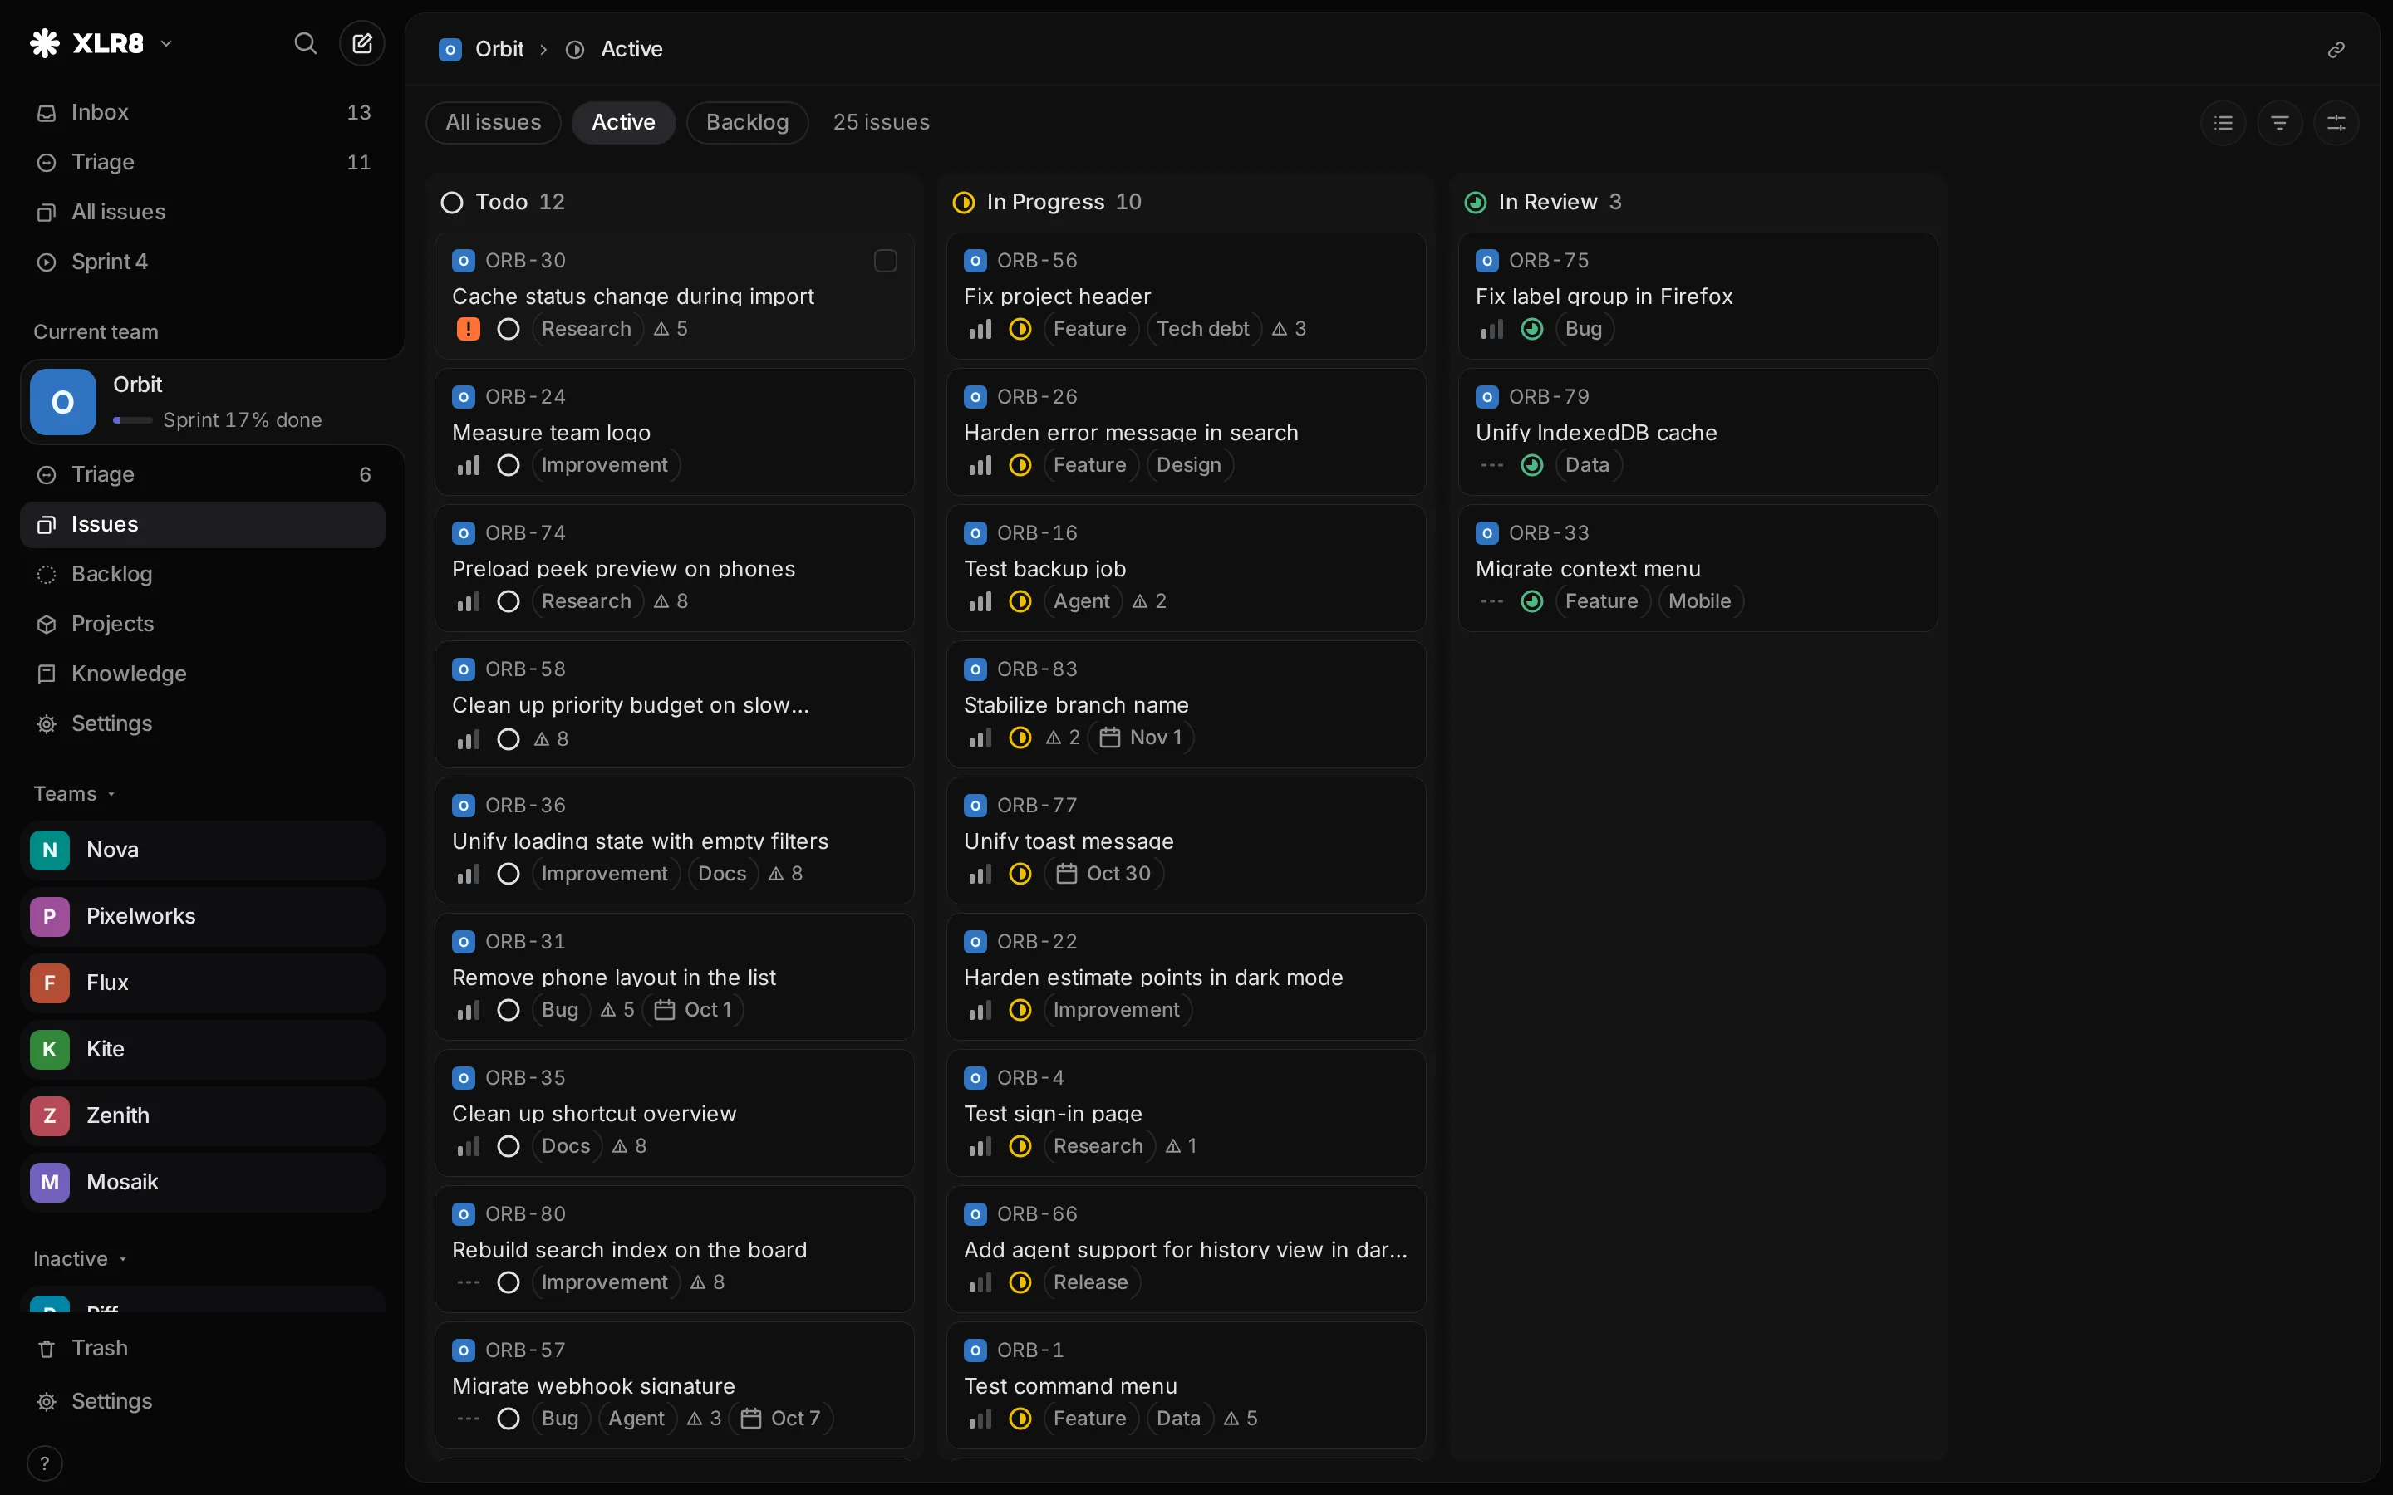Click Research label on ORB-30
The height and width of the screenshot is (1495, 2393).
point(587,329)
